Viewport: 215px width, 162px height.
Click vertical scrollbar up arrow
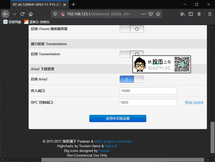tap(212, 27)
